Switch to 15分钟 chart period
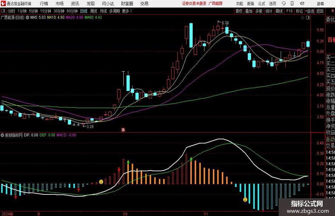The width and height of the screenshot is (335, 216). [46, 11]
